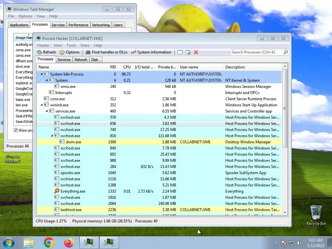332x249 pixels.
Task: Open the System information graph icon
Action: pyautogui.click(x=133, y=52)
